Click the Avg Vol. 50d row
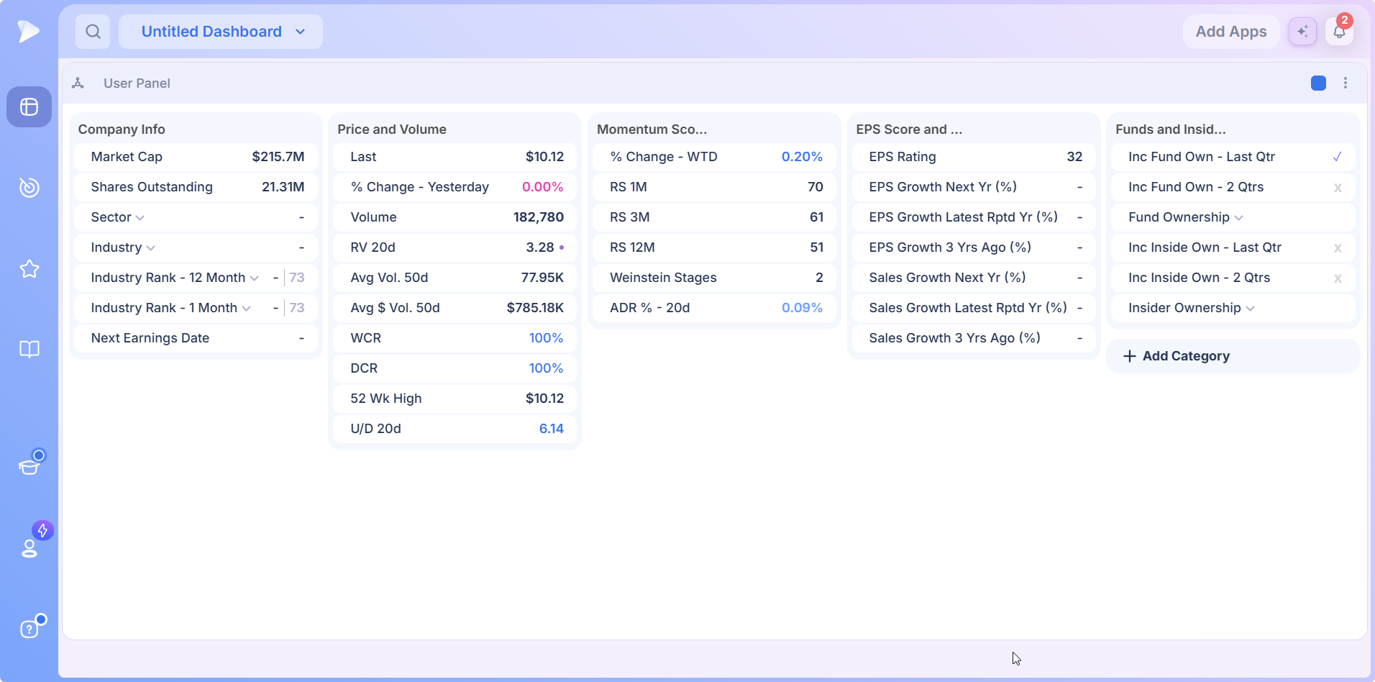The height and width of the screenshot is (682, 1375). coord(455,278)
